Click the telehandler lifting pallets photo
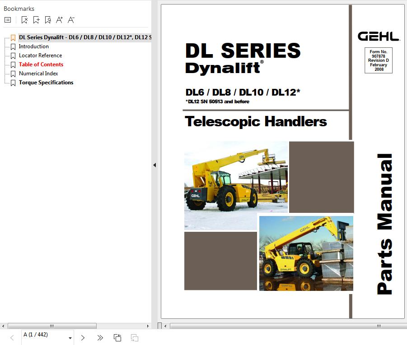 306,253
